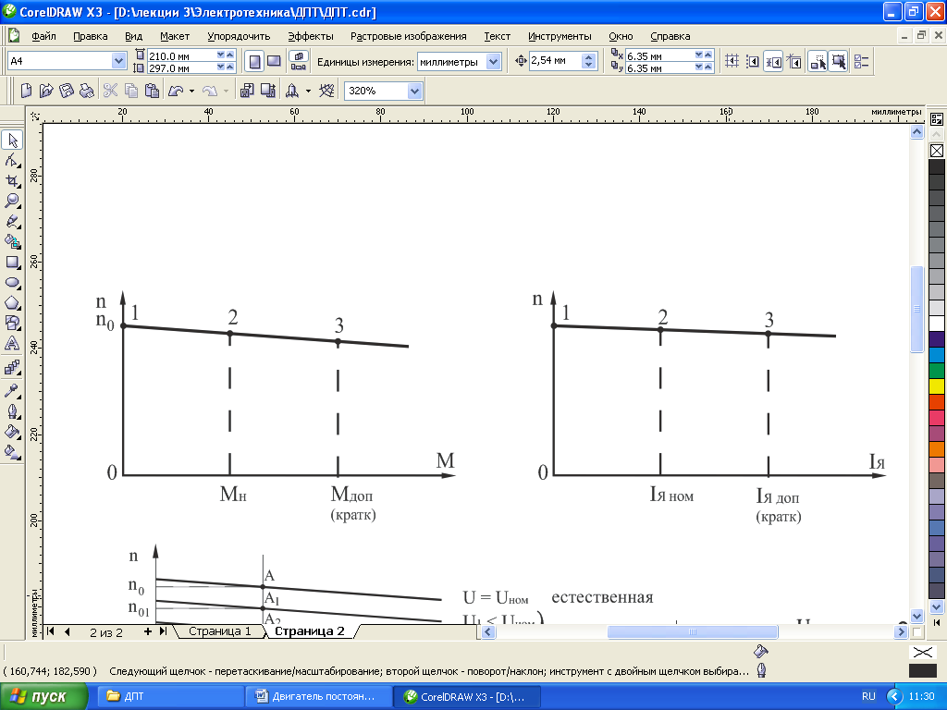947x710 pixels.
Task: Increase duplicate distance x 6.35 мм
Action: tap(708, 55)
